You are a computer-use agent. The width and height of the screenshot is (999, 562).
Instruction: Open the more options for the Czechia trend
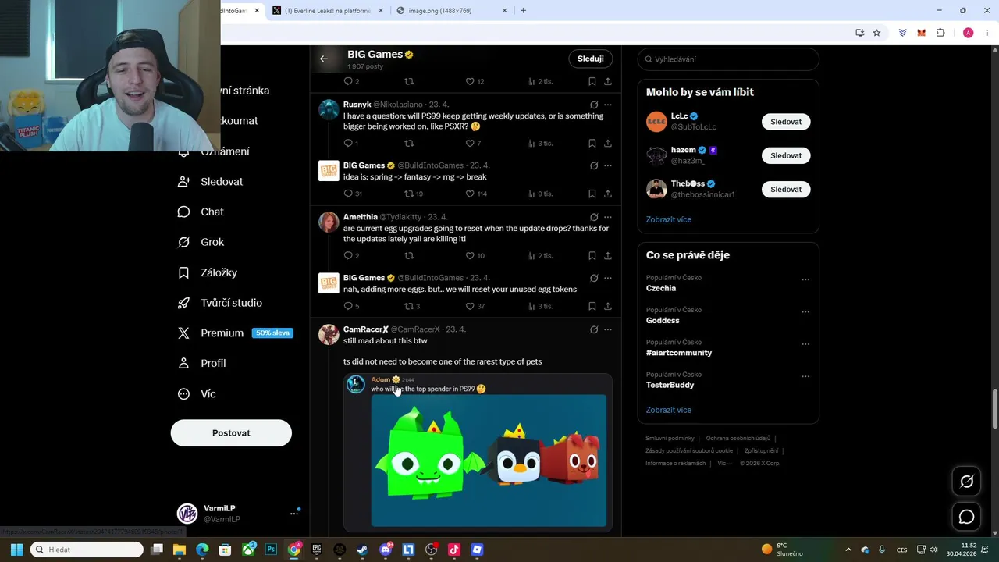[x=805, y=279]
